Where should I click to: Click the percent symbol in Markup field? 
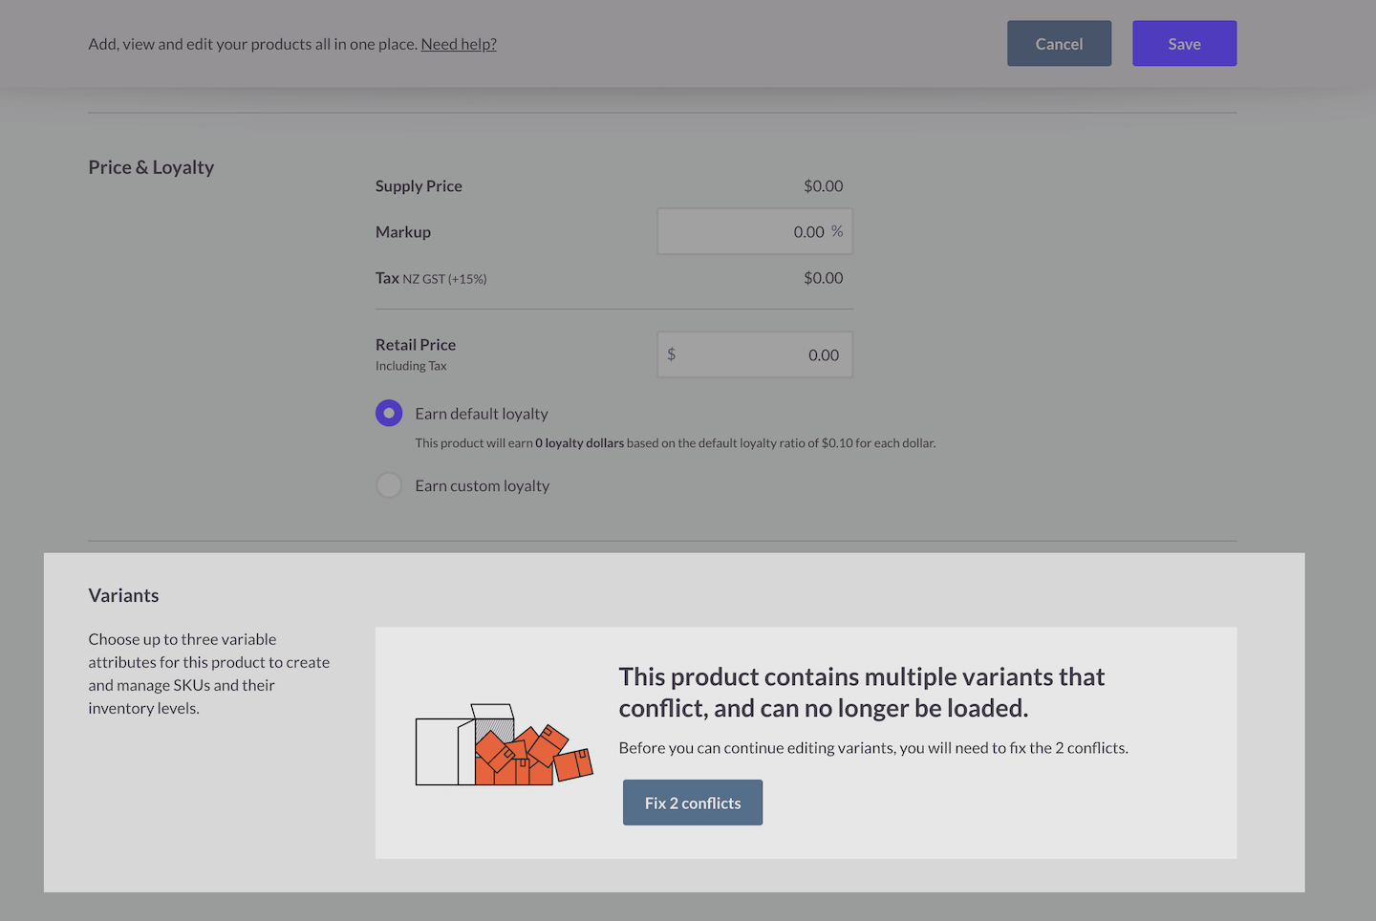(x=837, y=231)
